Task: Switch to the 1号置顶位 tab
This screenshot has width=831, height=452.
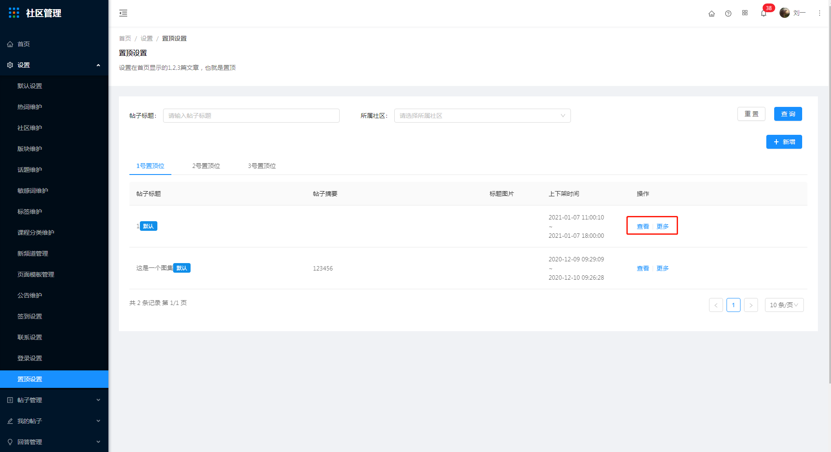Action: pyautogui.click(x=150, y=166)
